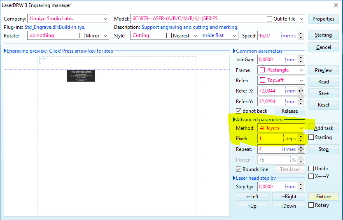The width and height of the screenshot is (343, 220).
Task: Enable the Unidir checkbox
Action: [311, 169]
